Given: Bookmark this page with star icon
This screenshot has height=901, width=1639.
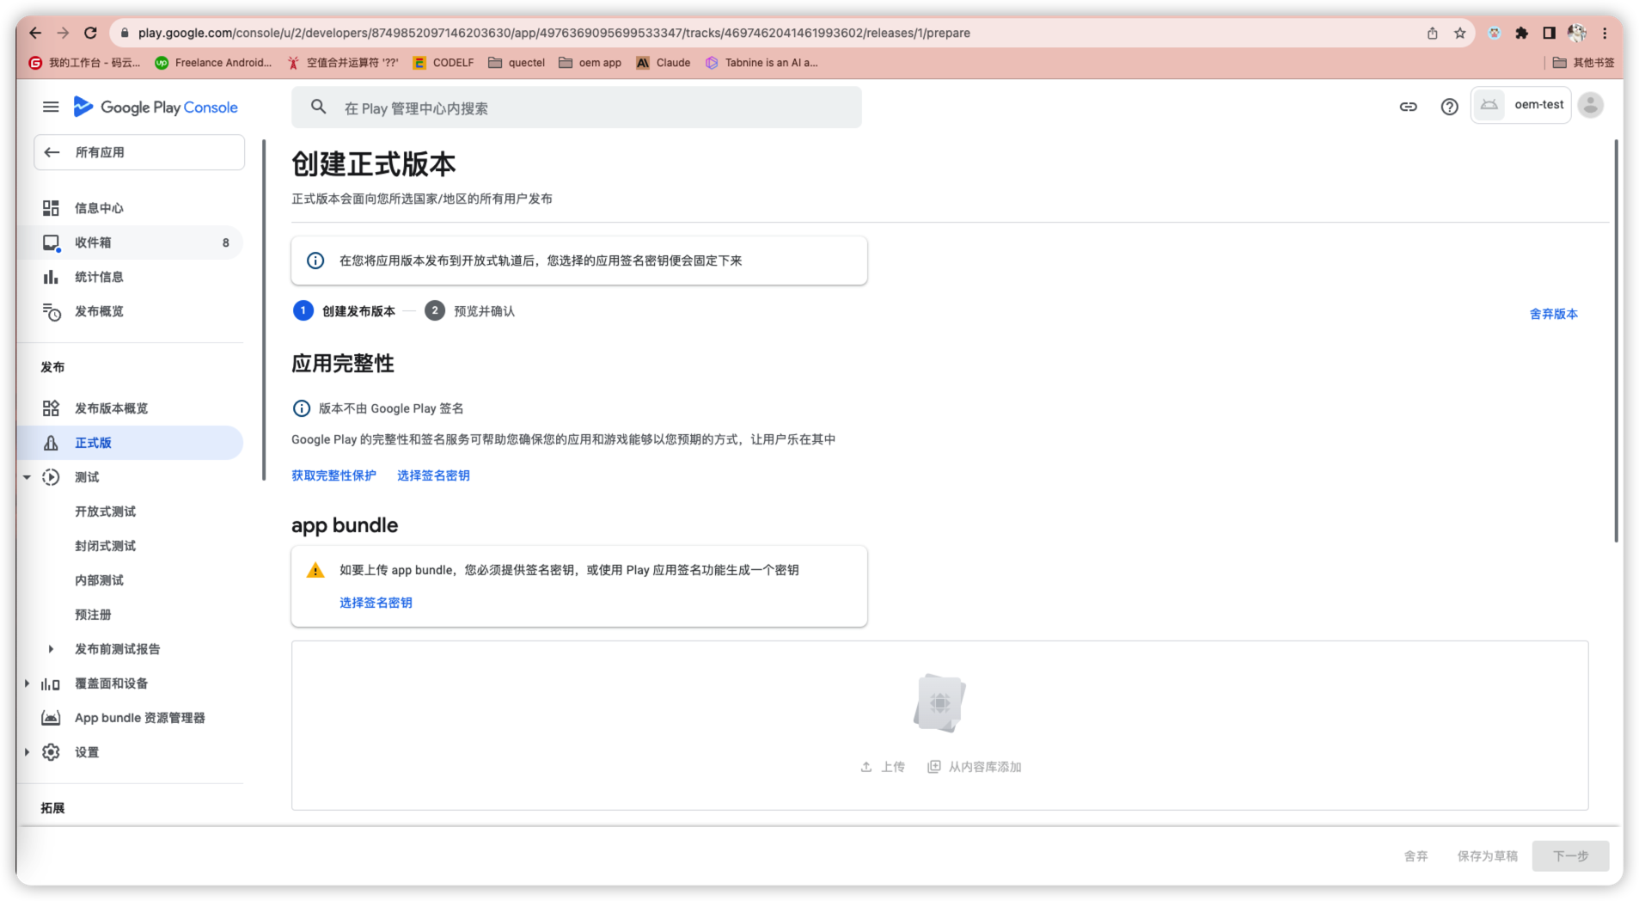Looking at the screenshot, I should click(x=1459, y=33).
